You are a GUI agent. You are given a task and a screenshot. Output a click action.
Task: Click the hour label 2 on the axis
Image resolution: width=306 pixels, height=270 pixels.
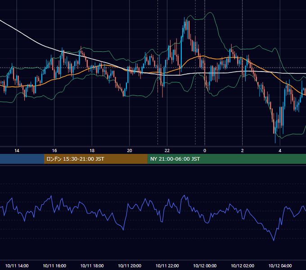pos(242,151)
